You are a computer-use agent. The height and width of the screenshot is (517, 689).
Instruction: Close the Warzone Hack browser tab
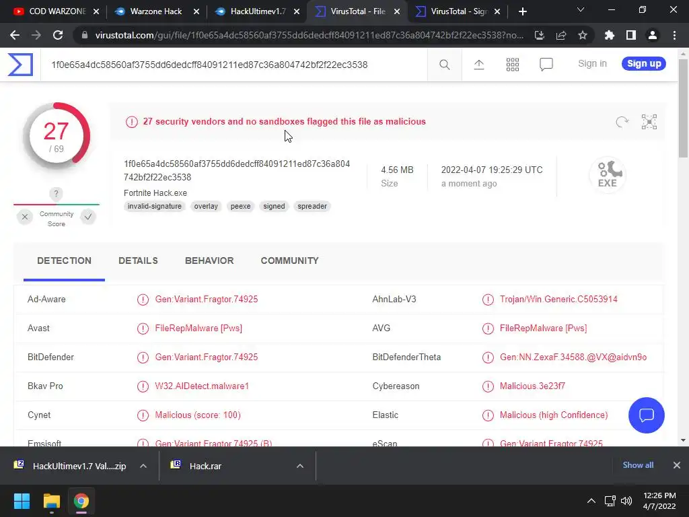(x=196, y=11)
